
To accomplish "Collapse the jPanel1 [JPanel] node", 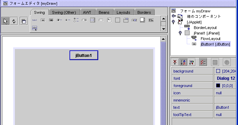I will (180, 33).
